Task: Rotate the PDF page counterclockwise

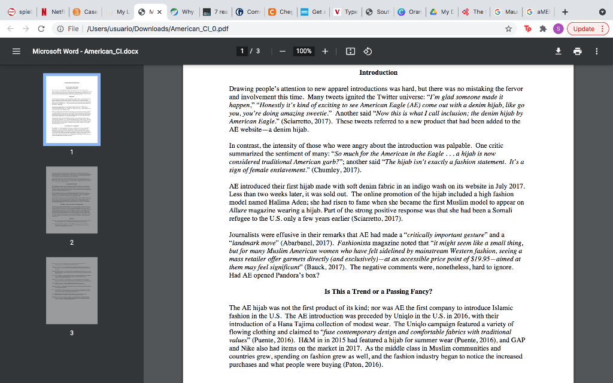Action: click(x=368, y=51)
